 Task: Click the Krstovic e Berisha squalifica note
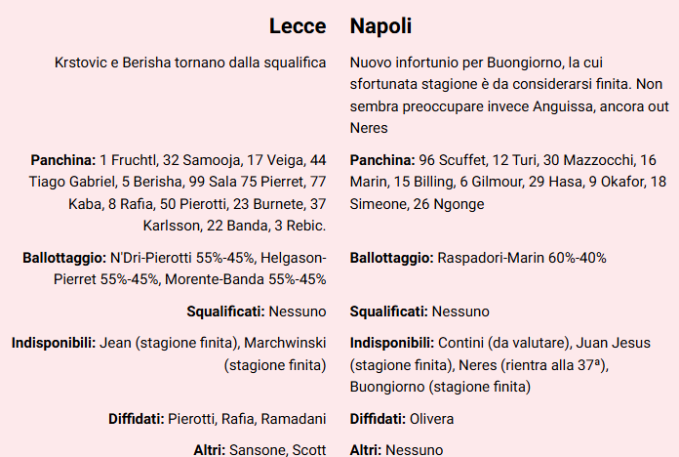tap(191, 62)
